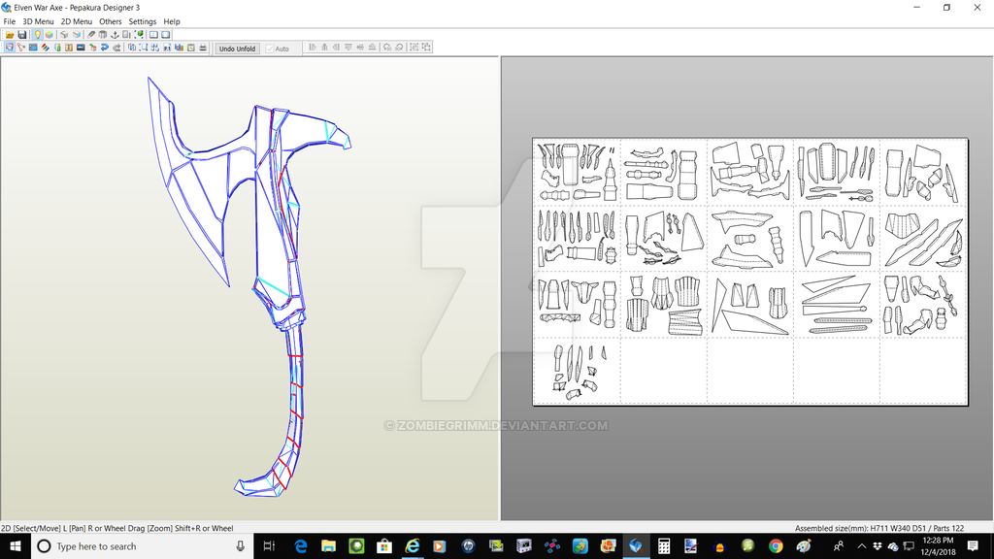
Task: Click the blue curved arrow rotate icon
Action: 105,48
